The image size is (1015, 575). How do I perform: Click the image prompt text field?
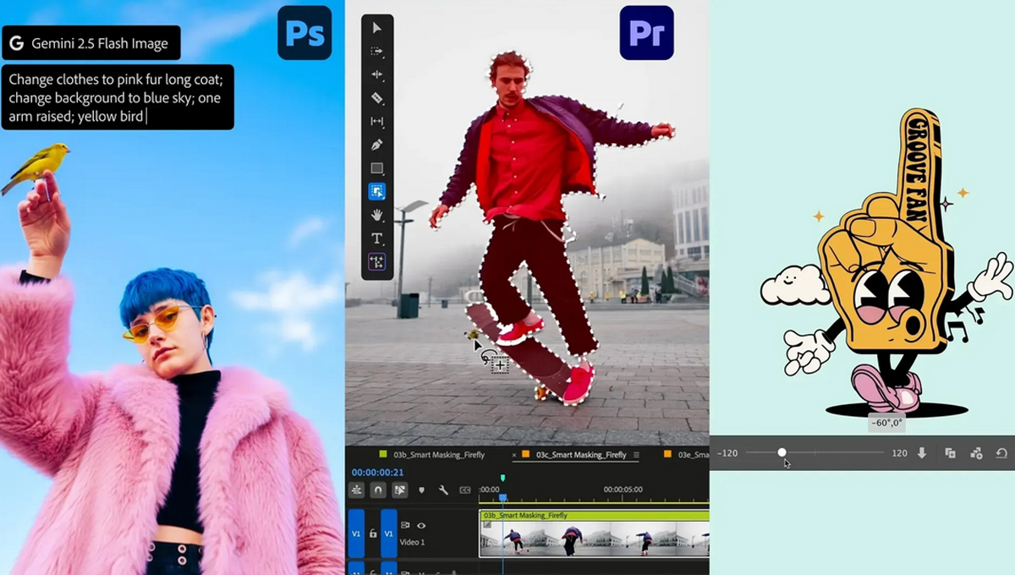[x=118, y=97]
